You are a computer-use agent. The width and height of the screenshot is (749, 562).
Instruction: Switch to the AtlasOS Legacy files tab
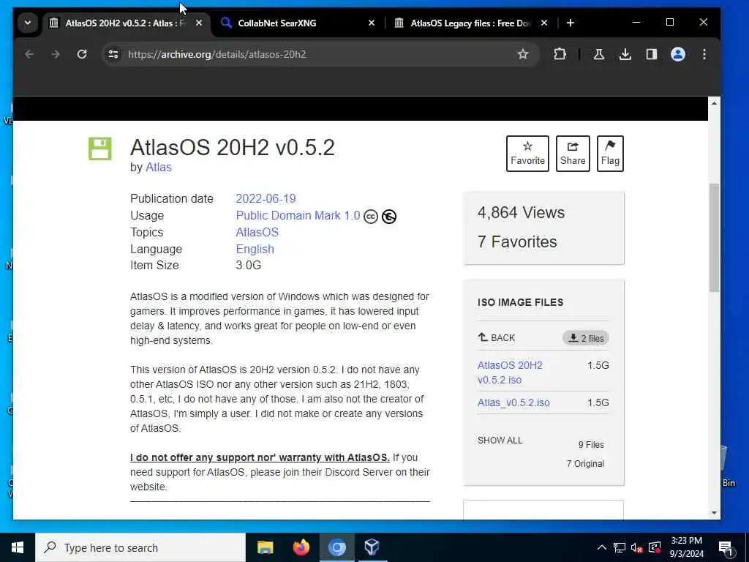[470, 23]
